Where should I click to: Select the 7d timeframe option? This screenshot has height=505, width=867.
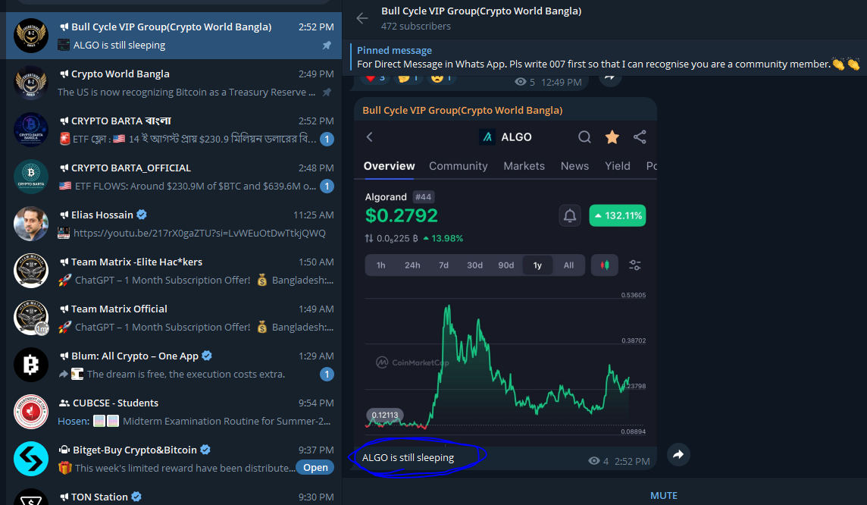pyautogui.click(x=443, y=265)
